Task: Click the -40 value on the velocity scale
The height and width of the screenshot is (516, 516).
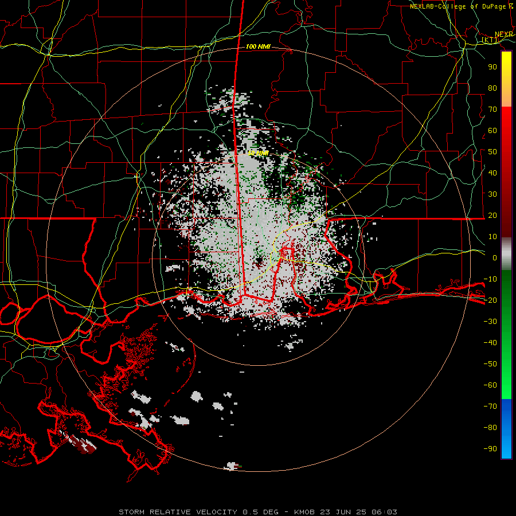Action: (x=490, y=343)
